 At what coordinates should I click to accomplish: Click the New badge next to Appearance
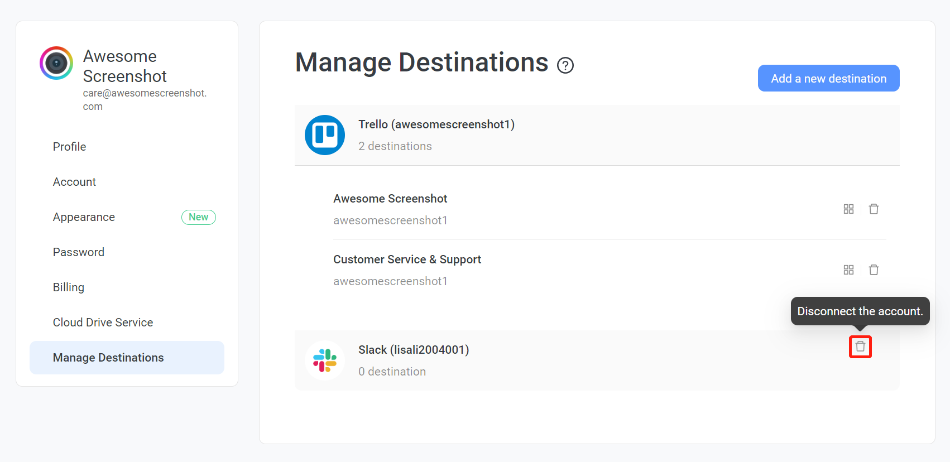pos(199,217)
